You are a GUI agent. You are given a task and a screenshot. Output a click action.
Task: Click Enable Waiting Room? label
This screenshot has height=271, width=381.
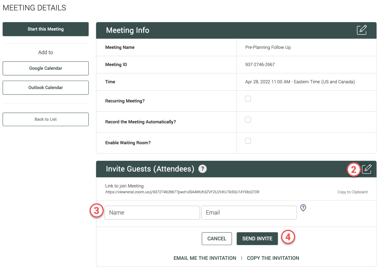coord(128,143)
